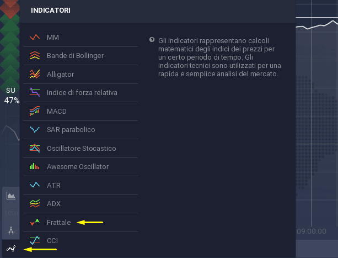Choose the MACD histogram icon
The image size is (338, 258).
point(35,111)
